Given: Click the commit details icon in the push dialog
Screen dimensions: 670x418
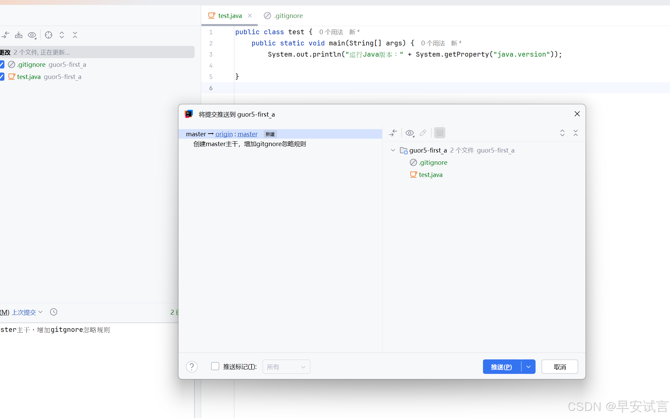Looking at the screenshot, I should click(440, 133).
